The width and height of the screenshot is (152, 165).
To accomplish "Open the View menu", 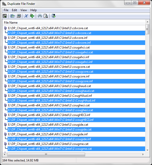I will tap(24, 10).
